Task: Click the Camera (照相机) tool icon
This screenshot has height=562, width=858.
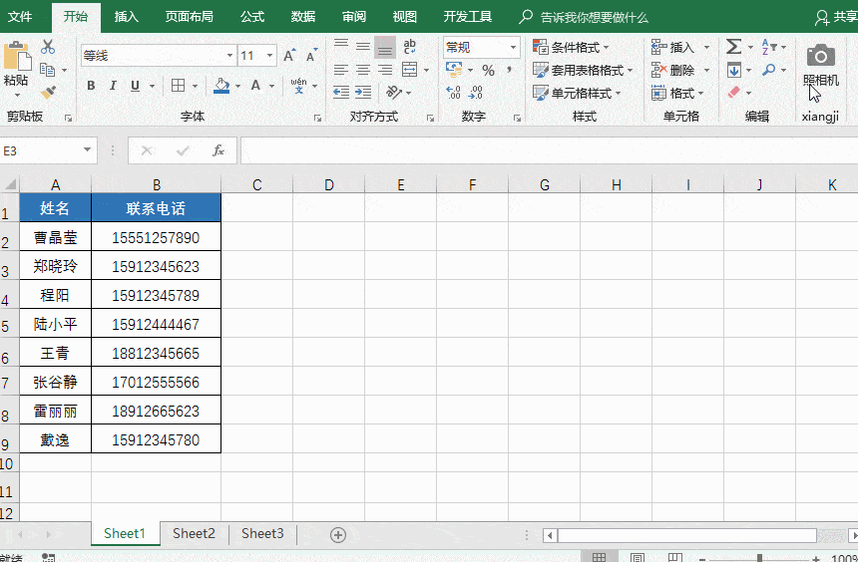Action: coord(820,56)
